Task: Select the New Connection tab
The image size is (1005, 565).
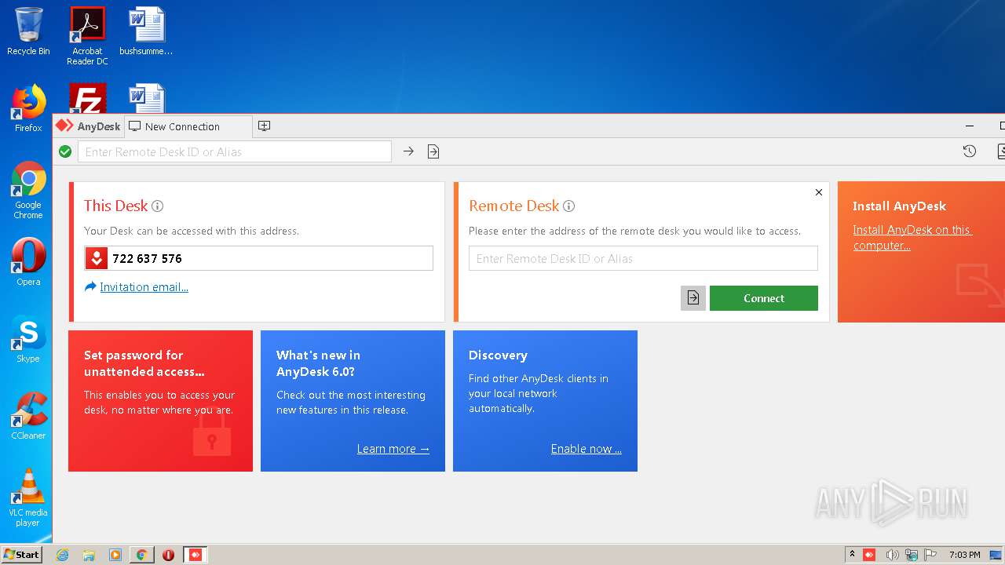Action: 188,126
